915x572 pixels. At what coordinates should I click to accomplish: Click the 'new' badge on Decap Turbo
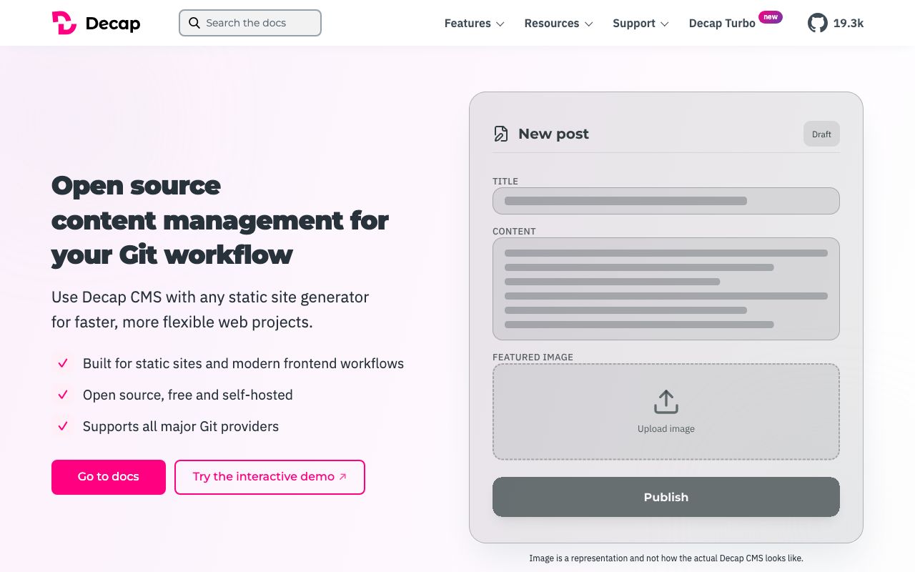[x=771, y=17]
